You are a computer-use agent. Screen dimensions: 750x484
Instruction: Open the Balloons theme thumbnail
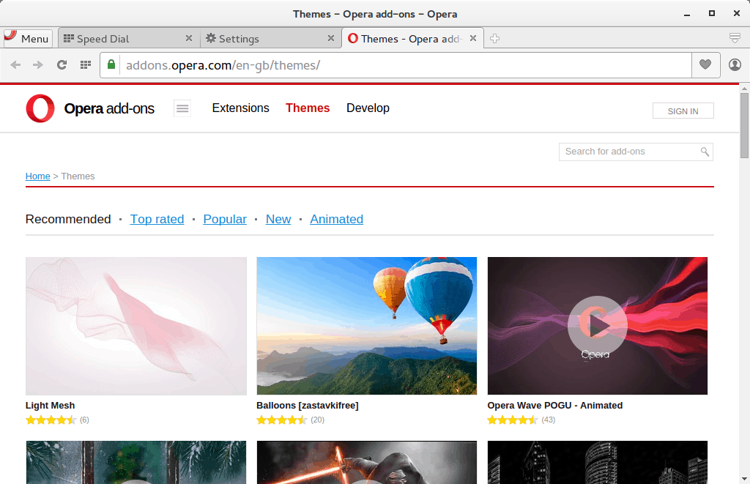[367, 326]
